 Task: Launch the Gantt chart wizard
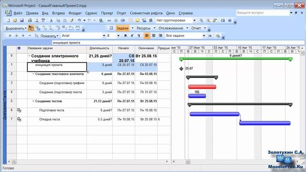click(x=218, y=36)
